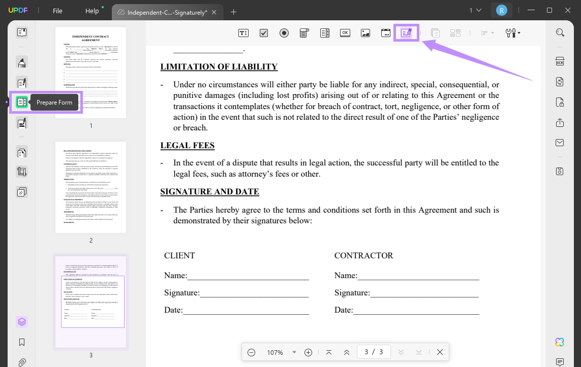
Task: Select the Radio Button form tool
Action: pyautogui.click(x=284, y=32)
